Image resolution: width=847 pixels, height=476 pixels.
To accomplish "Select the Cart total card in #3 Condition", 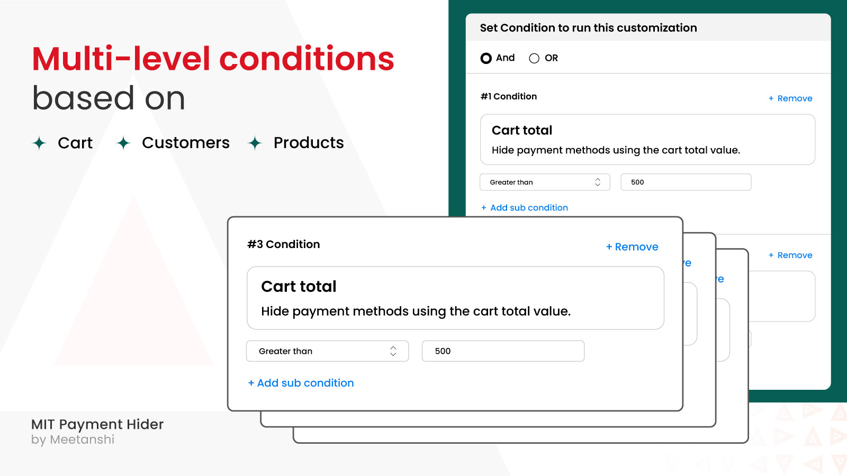I will click(x=455, y=298).
